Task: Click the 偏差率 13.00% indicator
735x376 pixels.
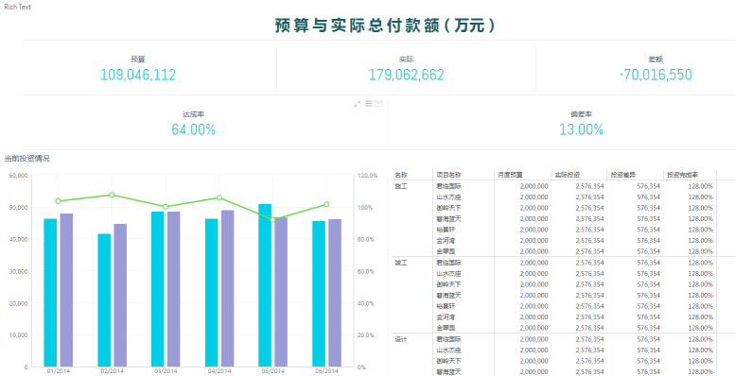Action: 581,129
